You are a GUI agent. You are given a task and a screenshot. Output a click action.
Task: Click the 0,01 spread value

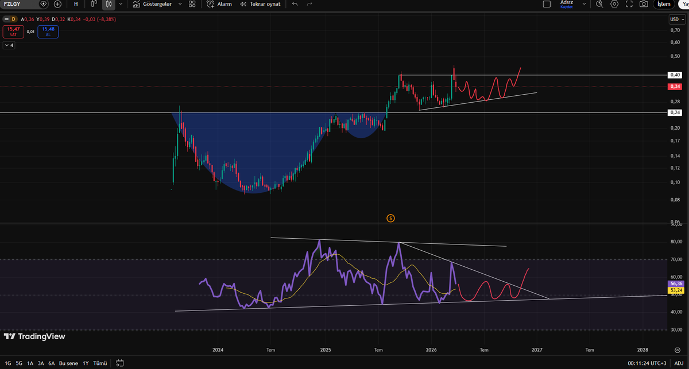[30, 32]
